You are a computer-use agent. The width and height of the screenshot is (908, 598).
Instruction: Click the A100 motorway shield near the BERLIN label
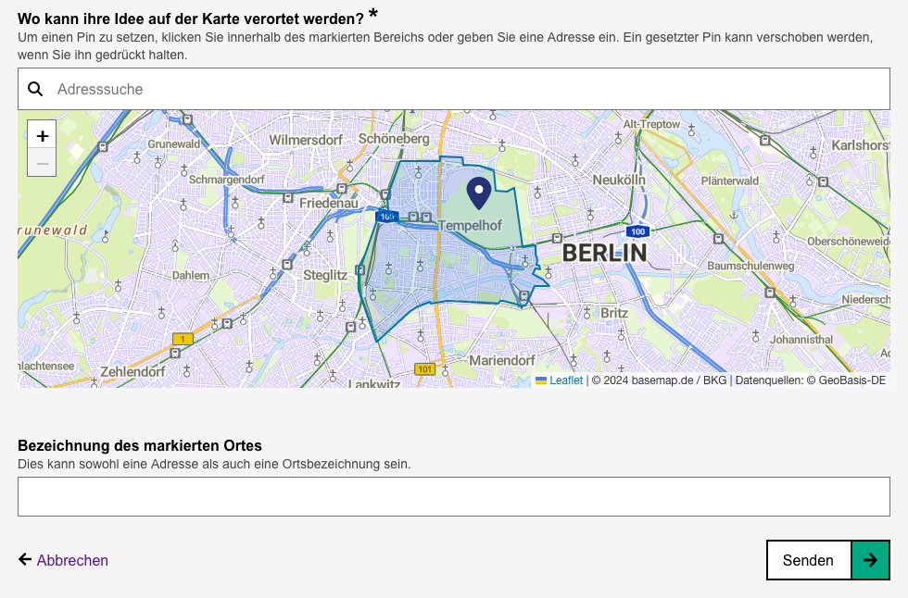[x=638, y=231]
